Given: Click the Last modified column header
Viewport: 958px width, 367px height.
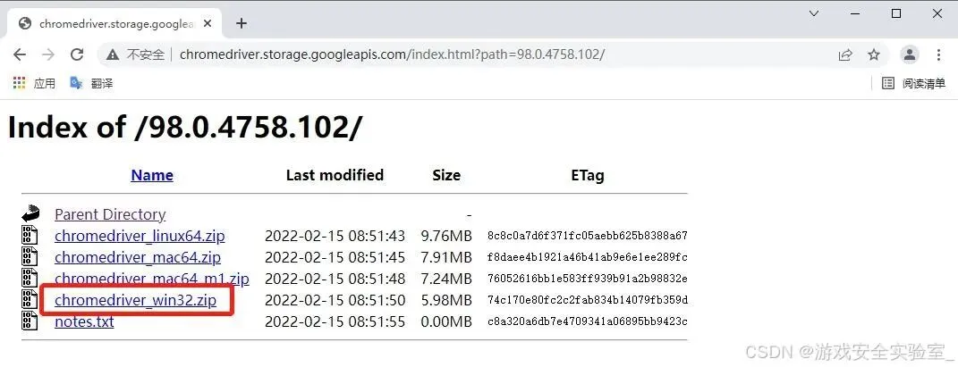Looking at the screenshot, I should click(335, 176).
